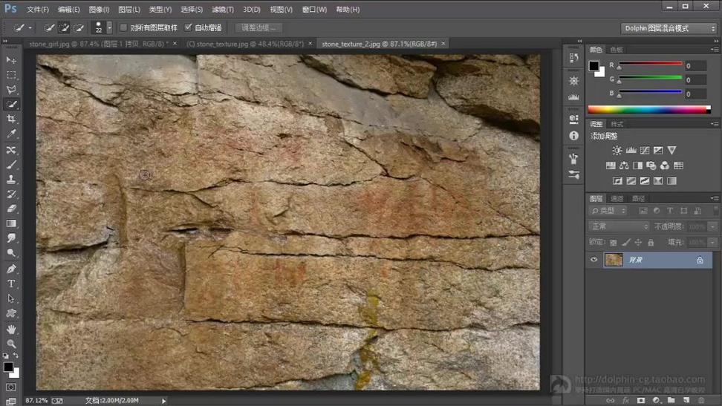Select the Eyedropper tool
The width and height of the screenshot is (722, 406).
11,134
